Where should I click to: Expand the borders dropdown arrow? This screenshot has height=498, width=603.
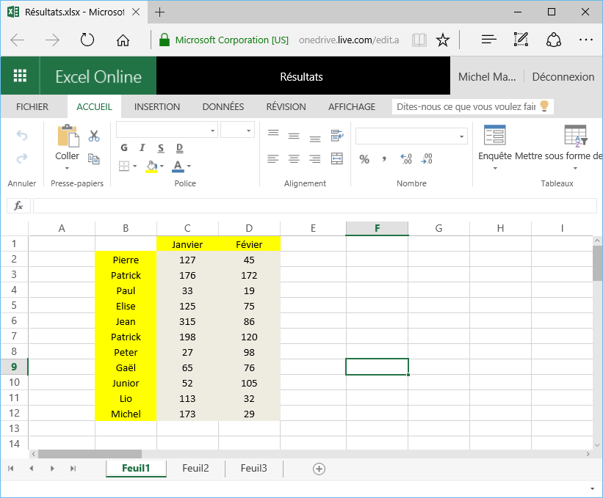click(x=134, y=166)
